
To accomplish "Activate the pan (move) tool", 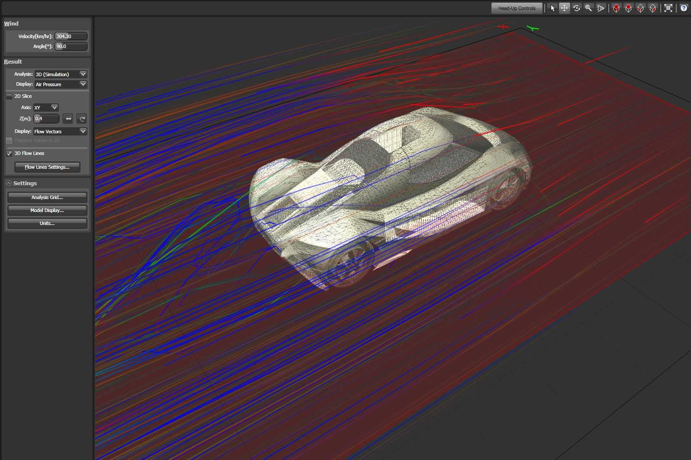I will 565,8.
